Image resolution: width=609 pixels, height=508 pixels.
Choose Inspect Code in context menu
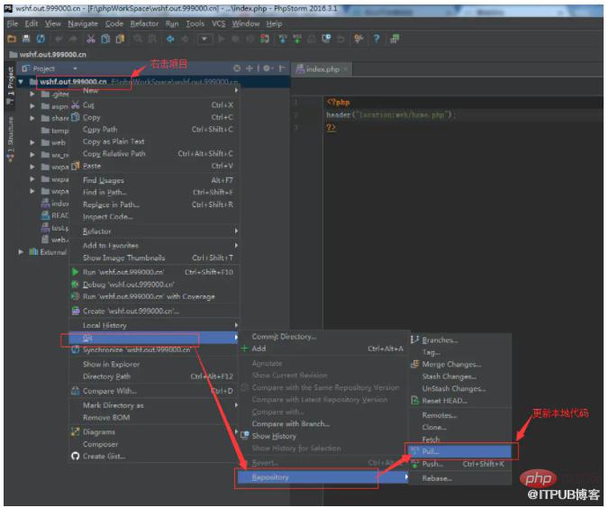point(154,217)
